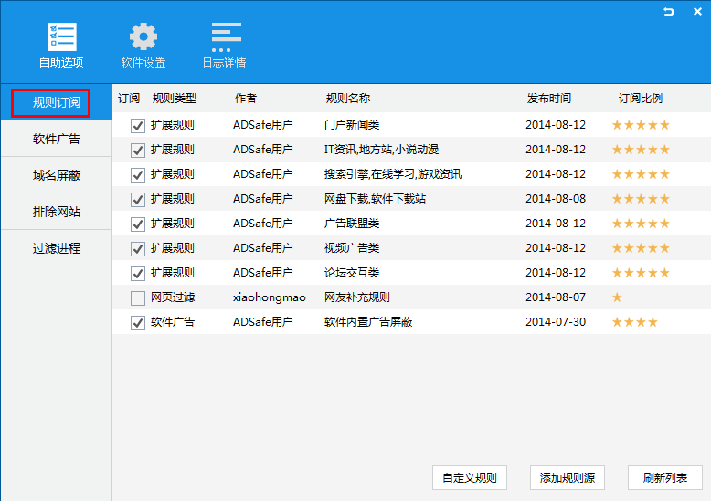Toggle the 软件内置广告屏蔽 checkbox
The width and height of the screenshot is (711, 501).
138,322
